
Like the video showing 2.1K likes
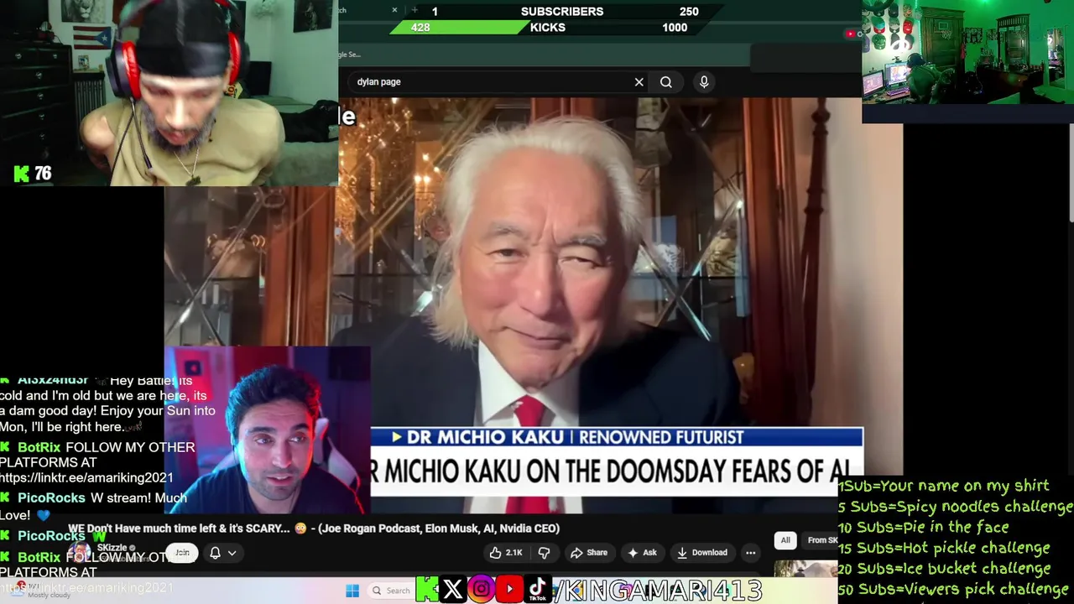(506, 553)
